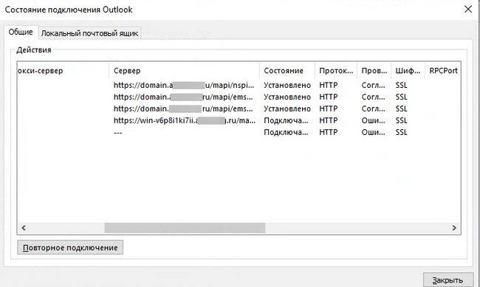480x287 pixels.
Task: Click Оши... in the --- row
Action: 373,133
